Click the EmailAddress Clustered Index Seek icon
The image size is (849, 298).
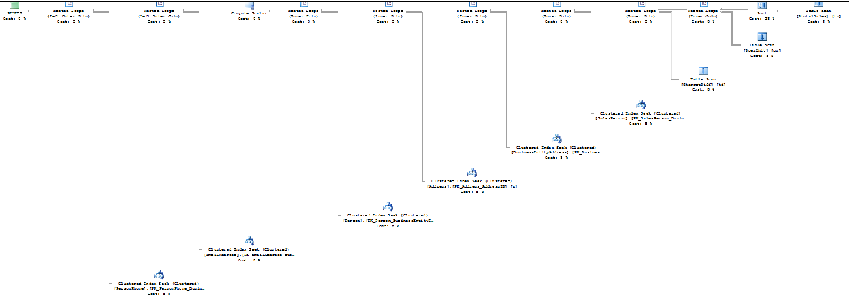(x=249, y=242)
